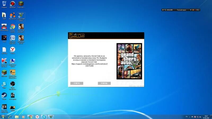Open the Bandicam capture mode dropdown arrow
The image size is (212, 119).
click(x=191, y=10)
